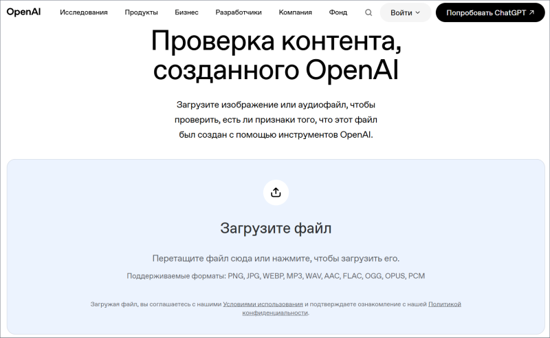Open the OpenAI logo home link
Image resolution: width=550 pixels, height=338 pixels.
[23, 12]
